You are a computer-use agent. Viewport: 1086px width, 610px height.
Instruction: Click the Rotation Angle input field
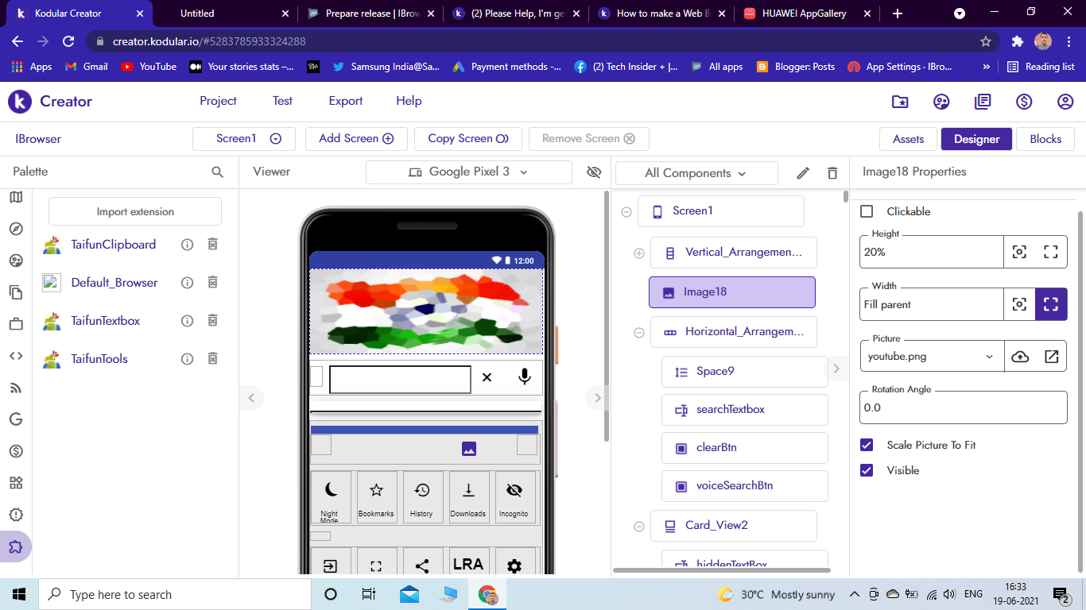pyautogui.click(x=963, y=407)
